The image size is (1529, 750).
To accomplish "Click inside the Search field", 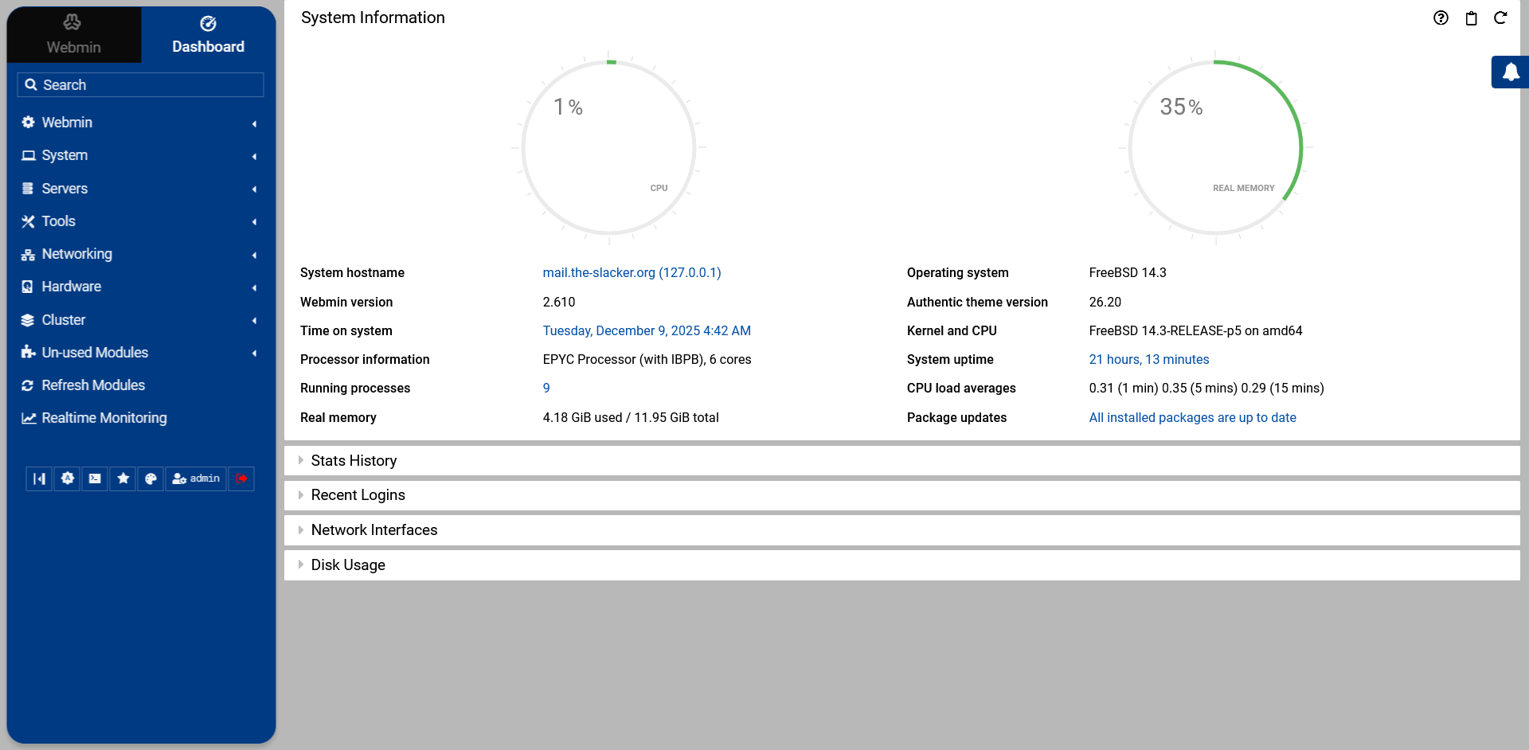I will [x=140, y=84].
